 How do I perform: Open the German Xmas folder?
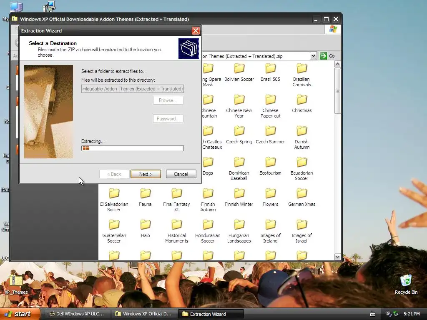pos(302,197)
